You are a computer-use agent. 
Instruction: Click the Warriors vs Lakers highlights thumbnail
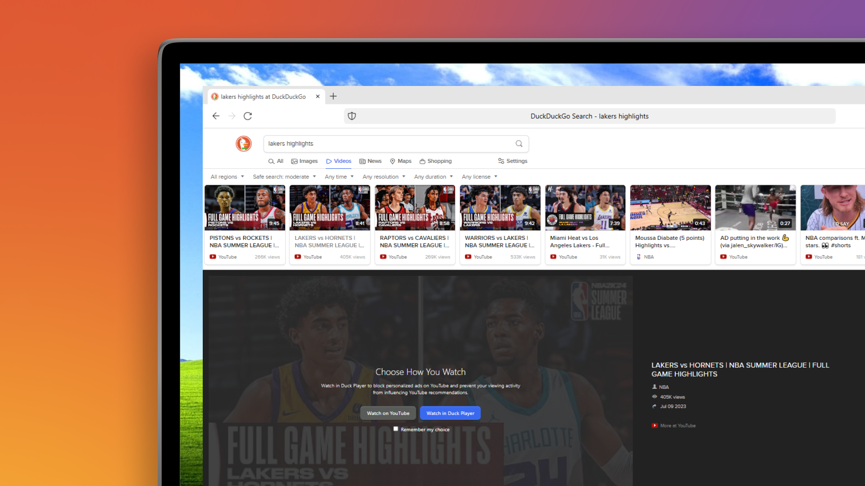click(500, 207)
